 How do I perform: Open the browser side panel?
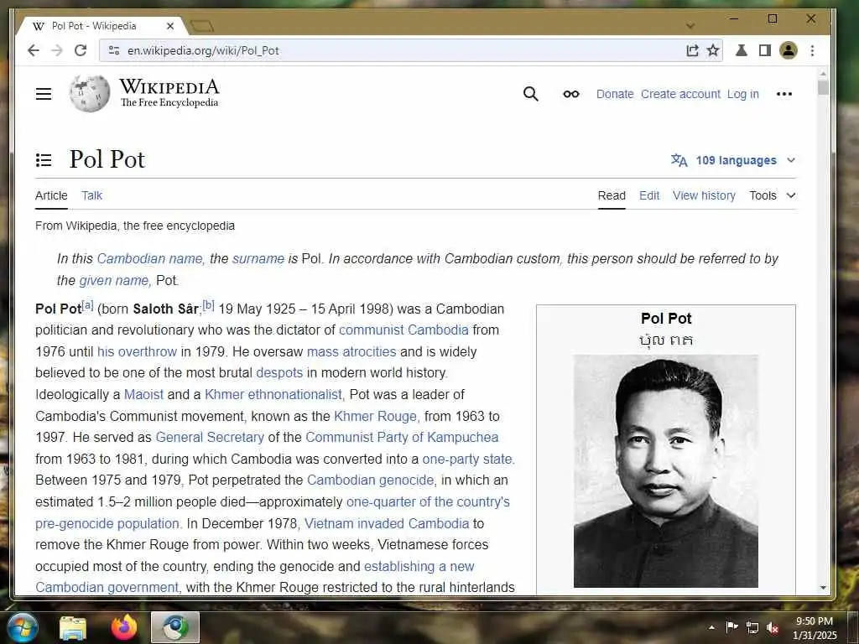765,50
